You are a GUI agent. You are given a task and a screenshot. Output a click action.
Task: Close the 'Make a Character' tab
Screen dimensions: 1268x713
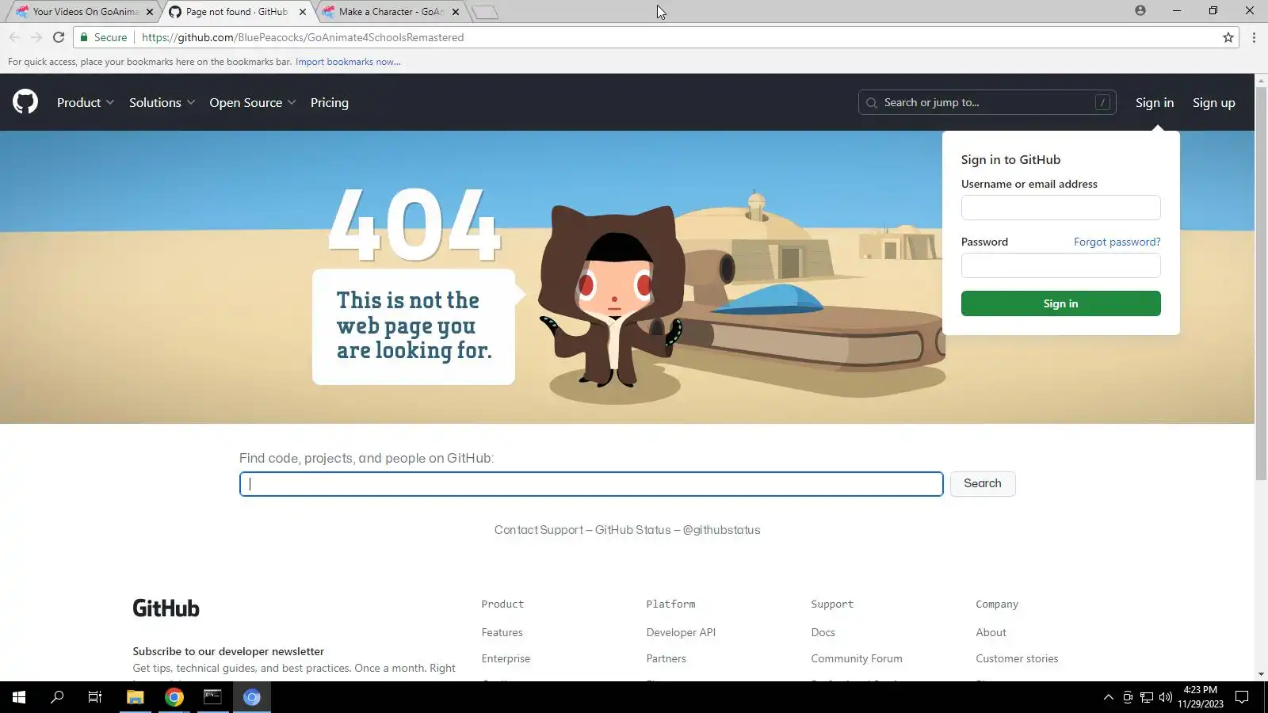[456, 12]
